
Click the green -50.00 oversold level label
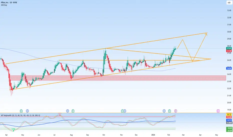pos(229,128)
